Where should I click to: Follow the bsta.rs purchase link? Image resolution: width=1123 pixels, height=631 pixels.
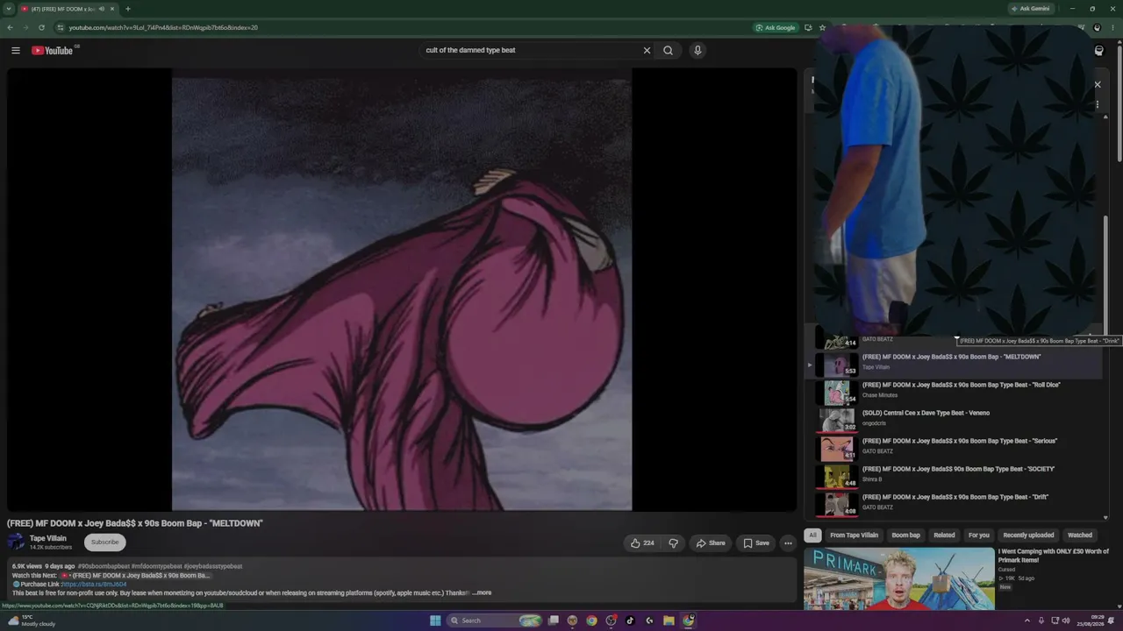click(94, 585)
